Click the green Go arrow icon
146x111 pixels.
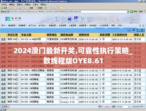tap(132, 12)
